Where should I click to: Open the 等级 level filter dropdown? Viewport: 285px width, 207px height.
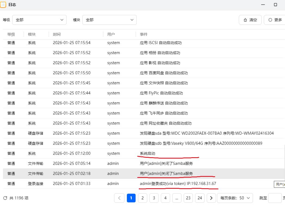[x=39, y=20]
